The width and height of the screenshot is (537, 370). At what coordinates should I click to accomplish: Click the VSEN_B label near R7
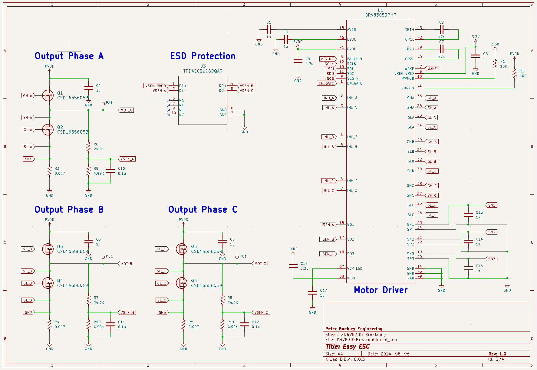point(127,312)
